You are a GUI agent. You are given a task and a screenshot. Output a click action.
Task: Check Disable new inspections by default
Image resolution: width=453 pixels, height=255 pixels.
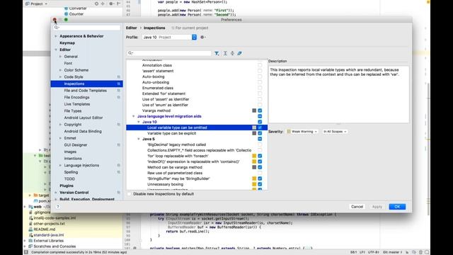pyautogui.click(x=129, y=194)
